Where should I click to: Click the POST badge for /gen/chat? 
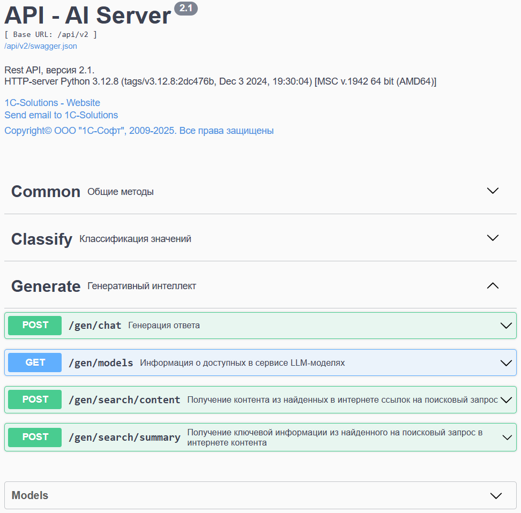35,326
